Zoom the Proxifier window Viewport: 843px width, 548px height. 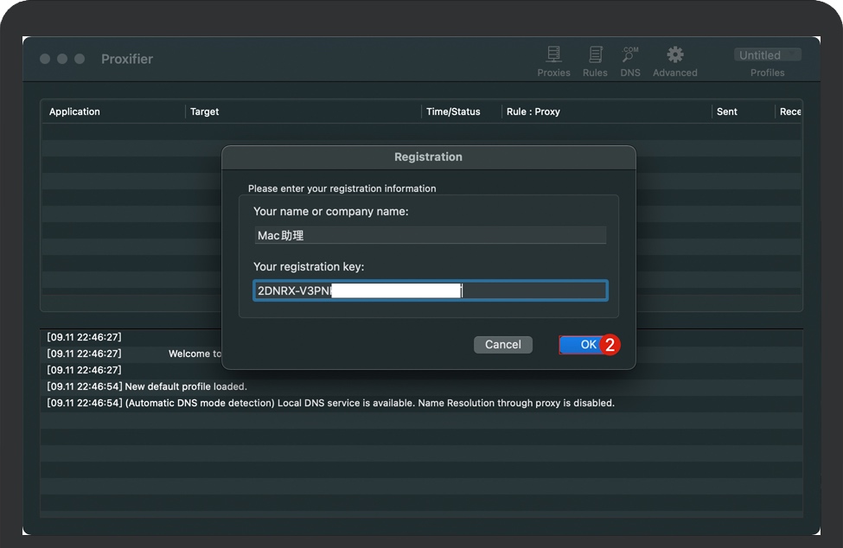tap(80, 59)
